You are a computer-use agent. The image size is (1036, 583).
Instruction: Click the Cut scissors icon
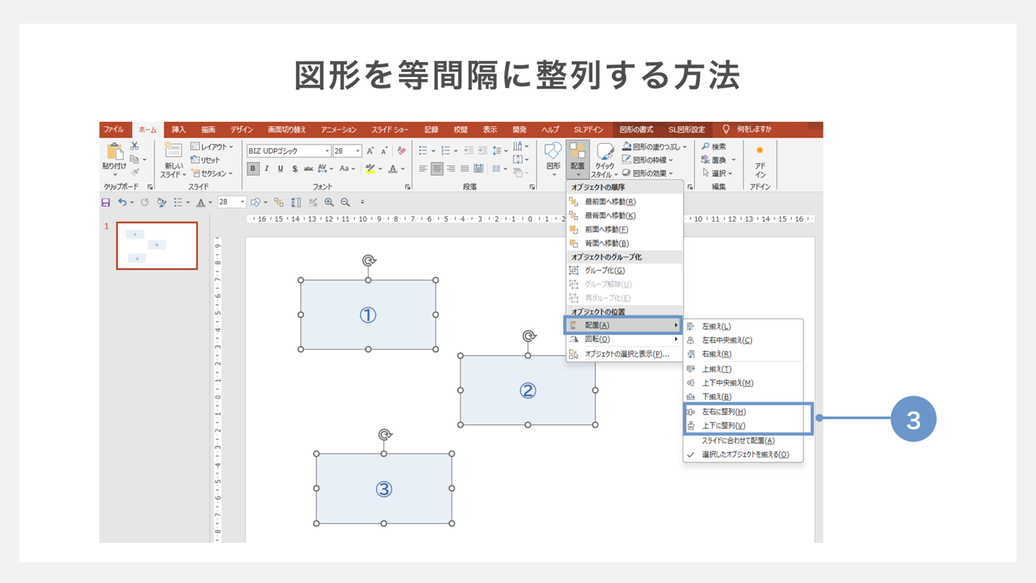point(134,146)
